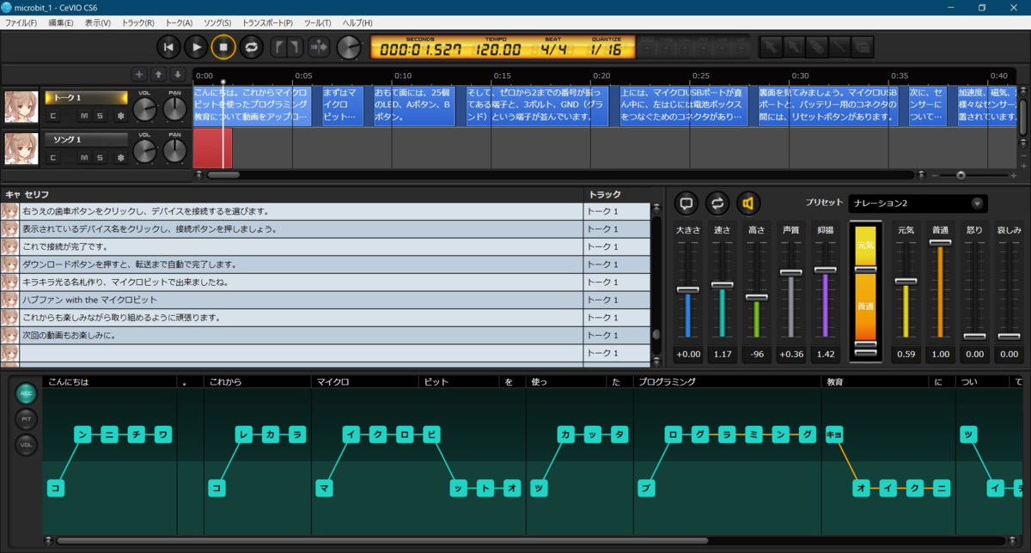Solo the ソング 1 track with its S button
The image size is (1031, 553).
point(100,157)
